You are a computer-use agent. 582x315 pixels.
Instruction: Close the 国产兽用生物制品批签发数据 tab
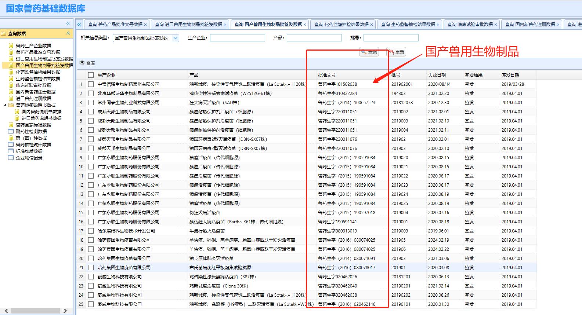pyautogui.click(x=305, y=25)
